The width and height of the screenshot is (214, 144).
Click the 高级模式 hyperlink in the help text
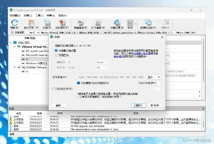coord(119,56)
